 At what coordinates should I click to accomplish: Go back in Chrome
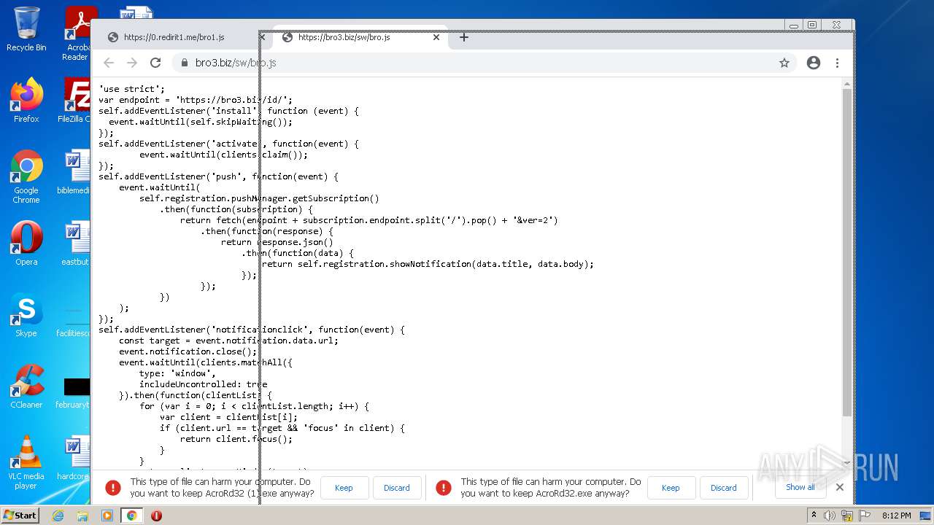(x=109, y=63)
